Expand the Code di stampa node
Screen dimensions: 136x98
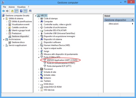[x=39, y=19]
